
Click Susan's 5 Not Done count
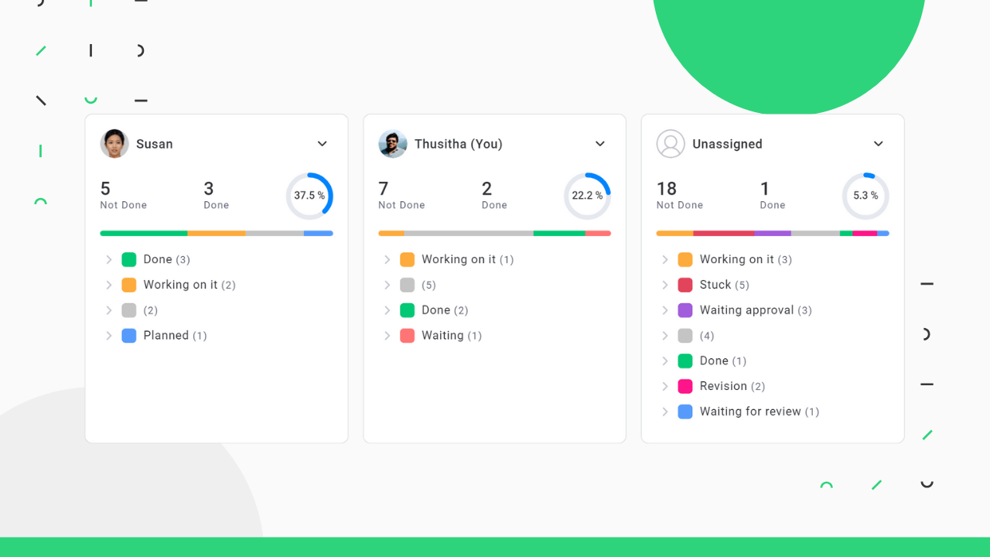pyautogui.click(x=123, y=195)
